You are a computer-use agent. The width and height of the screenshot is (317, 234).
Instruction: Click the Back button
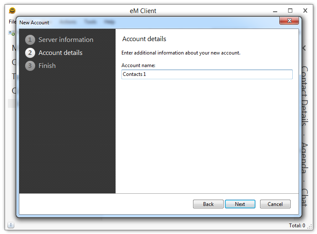[x=208, y=204]
